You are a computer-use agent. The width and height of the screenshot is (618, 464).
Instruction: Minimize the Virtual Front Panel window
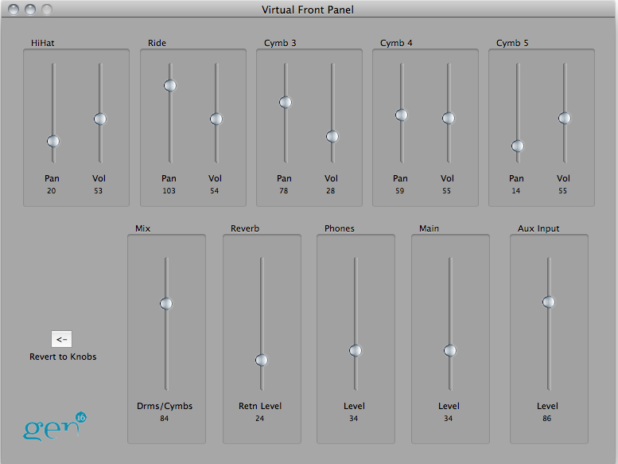(31, 10)
